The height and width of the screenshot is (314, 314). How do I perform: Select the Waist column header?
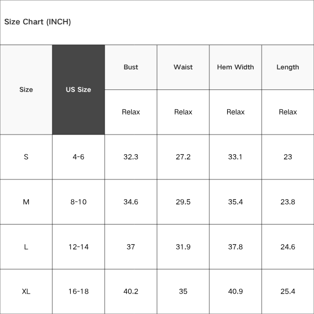tap(183, 67)
